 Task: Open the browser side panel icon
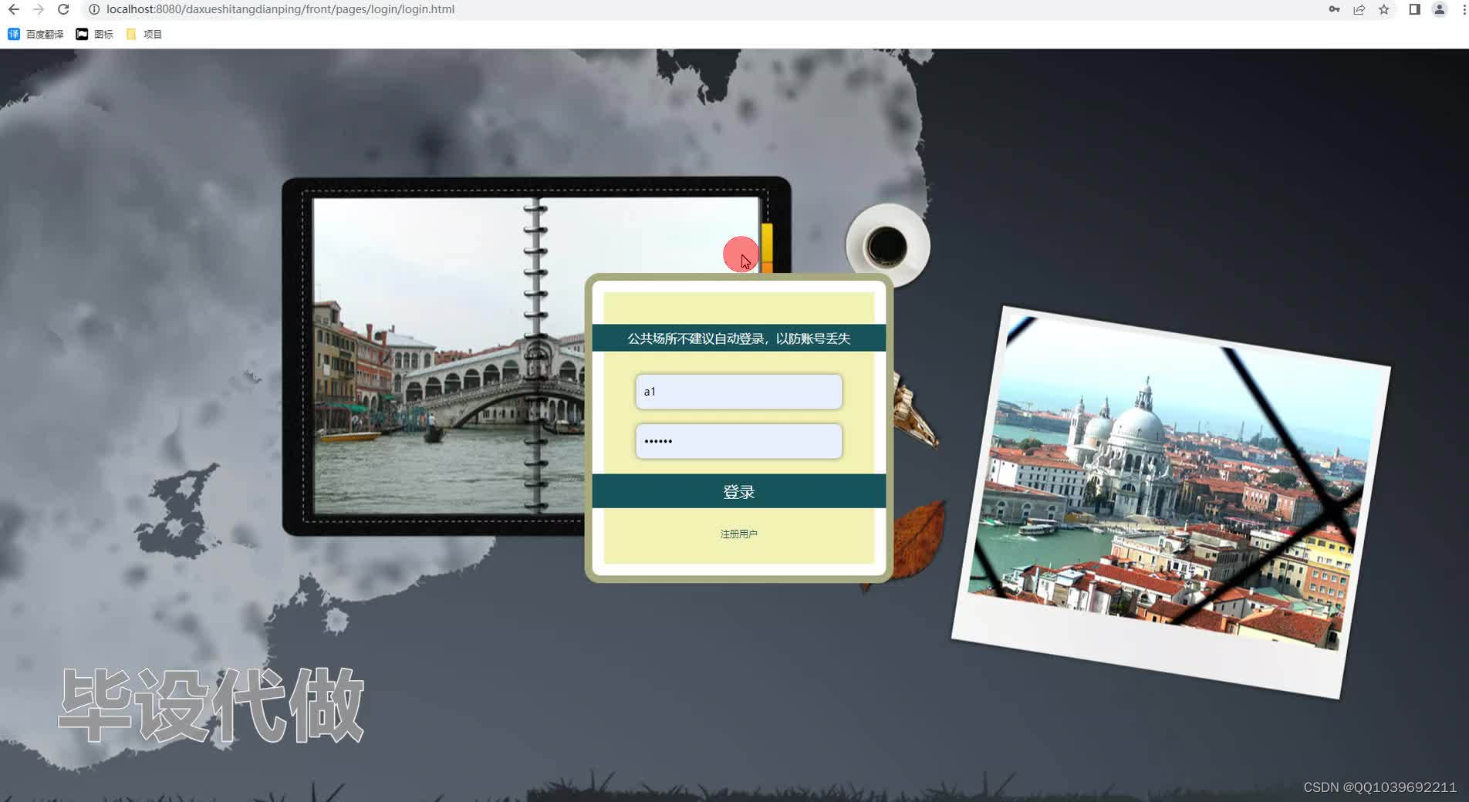1414,9
